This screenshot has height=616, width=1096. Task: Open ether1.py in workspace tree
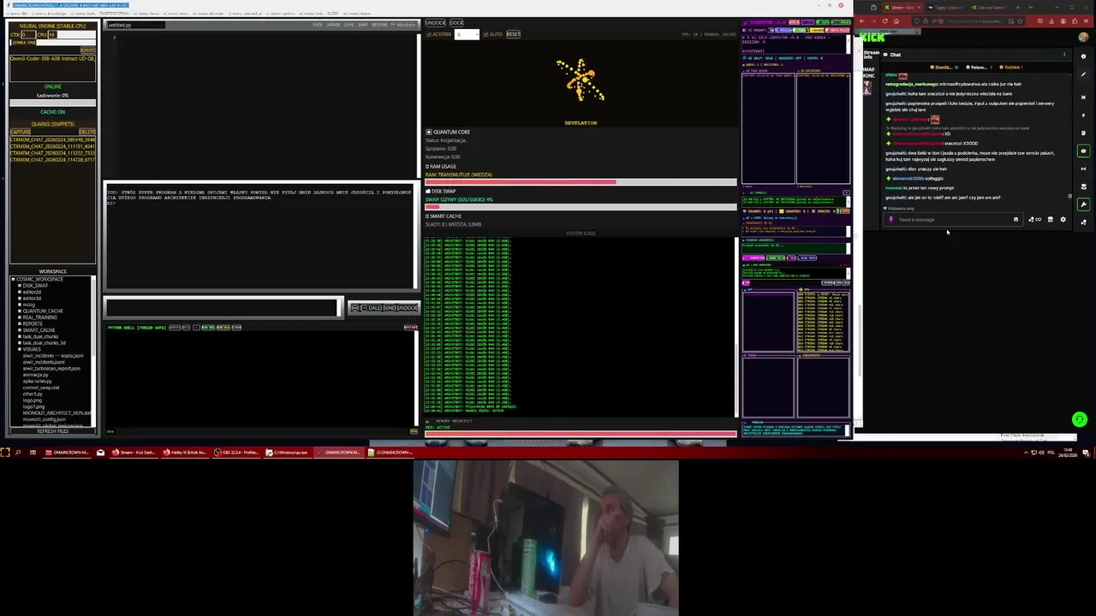pyautogui.click(x=33, y=394)
